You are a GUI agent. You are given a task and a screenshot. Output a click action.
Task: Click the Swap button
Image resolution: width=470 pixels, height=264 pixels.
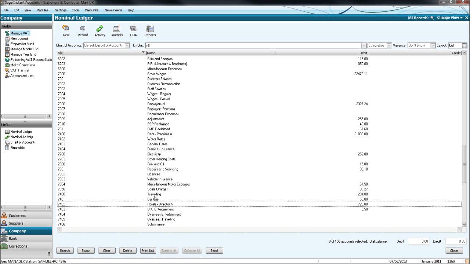pyautogui.click(x=86, y=250)
